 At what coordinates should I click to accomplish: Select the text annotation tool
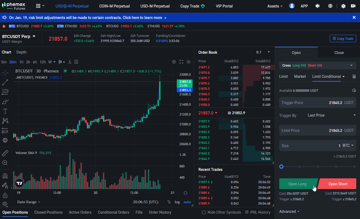click(x=5, y=111)
